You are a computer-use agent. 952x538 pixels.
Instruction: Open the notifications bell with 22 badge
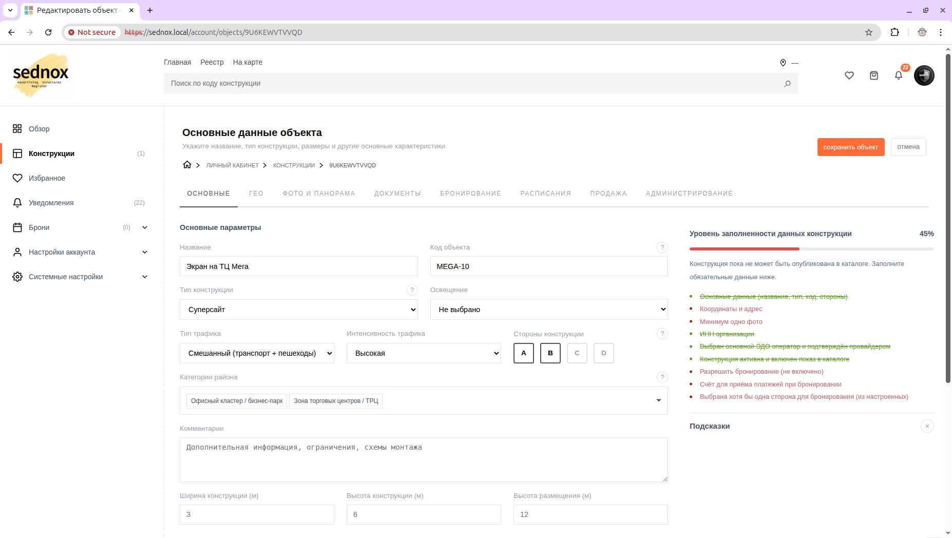[x=899, y=75]
